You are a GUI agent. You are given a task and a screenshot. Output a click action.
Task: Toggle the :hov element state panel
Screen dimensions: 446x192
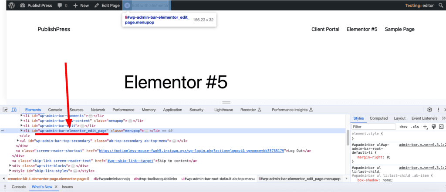[x=402, y=127]
